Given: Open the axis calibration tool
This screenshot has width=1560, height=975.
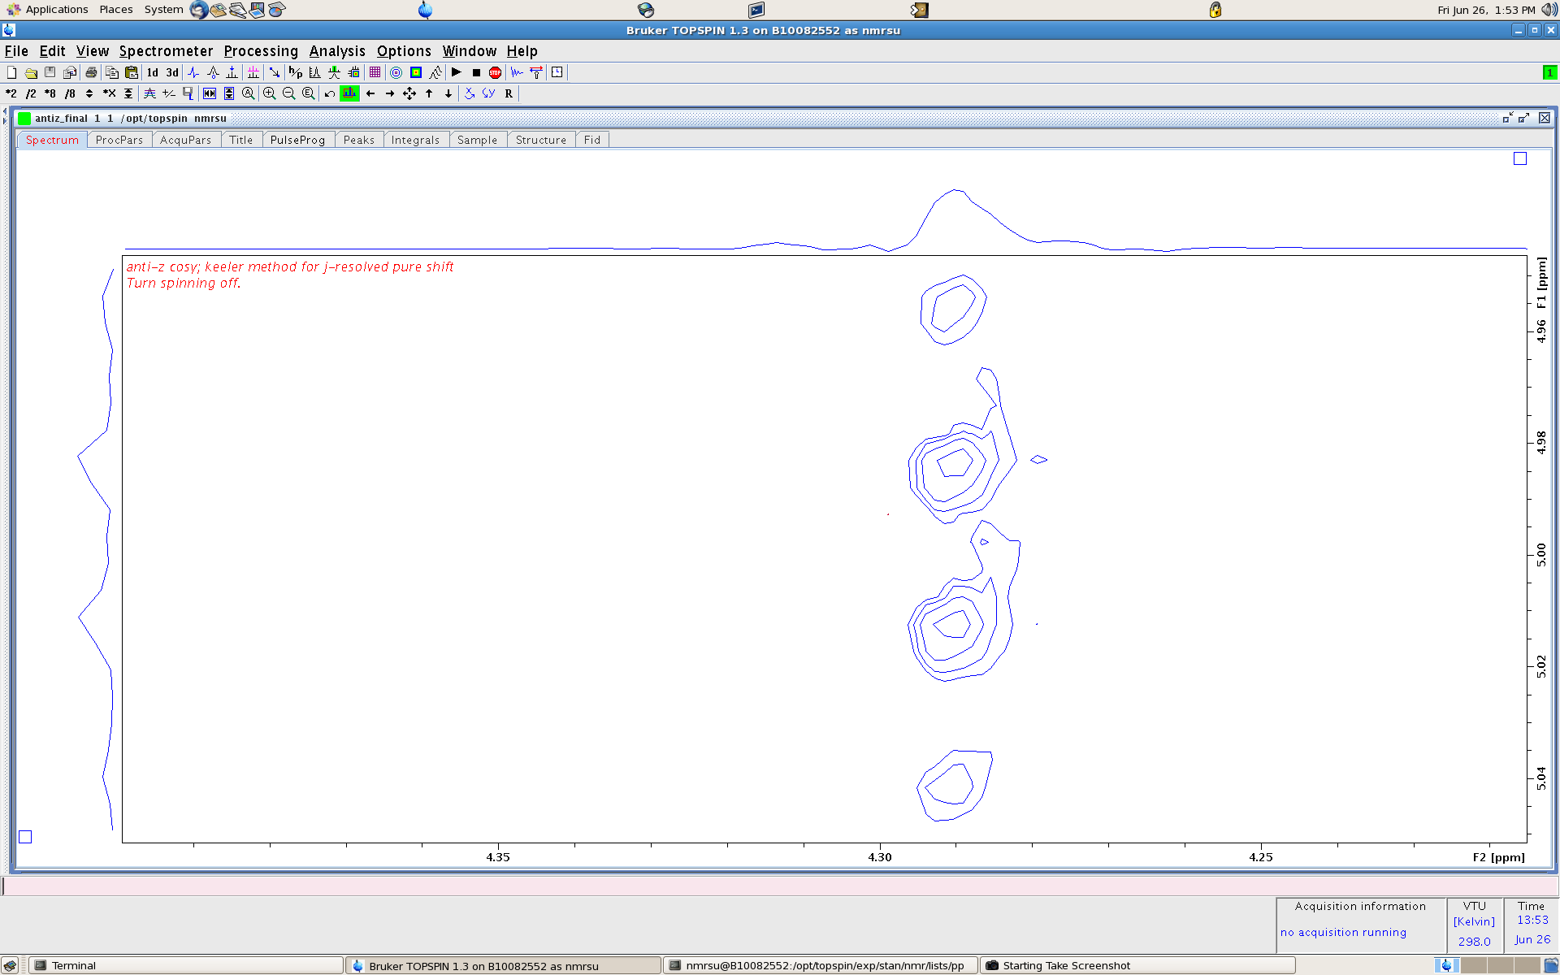Looking at the screenshot, I should pyautogui.click(x=213, y=72).
